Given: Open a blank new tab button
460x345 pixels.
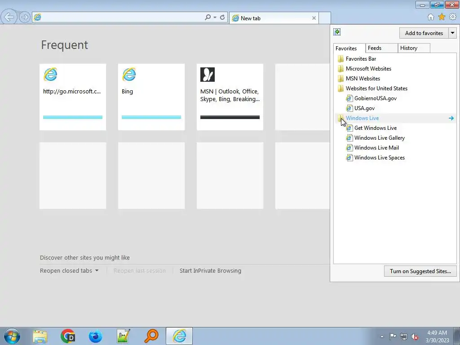Looking at the screenshot, I should (x=325, y=18).
